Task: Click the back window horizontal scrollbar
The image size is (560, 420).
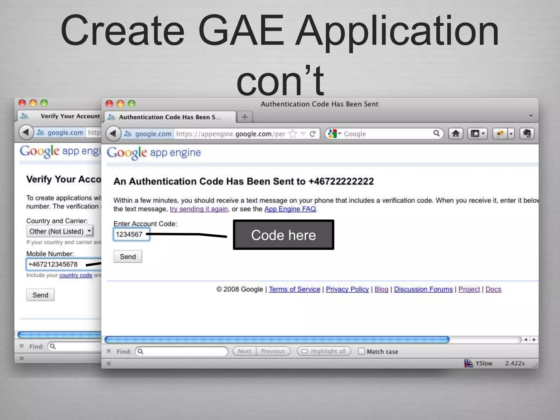Action: 59,335
